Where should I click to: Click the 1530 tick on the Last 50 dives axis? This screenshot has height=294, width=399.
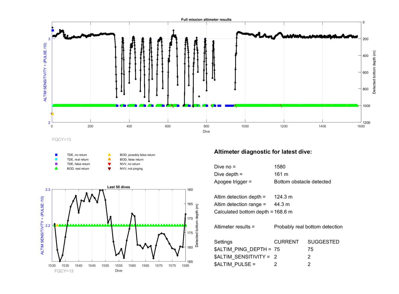52,266
